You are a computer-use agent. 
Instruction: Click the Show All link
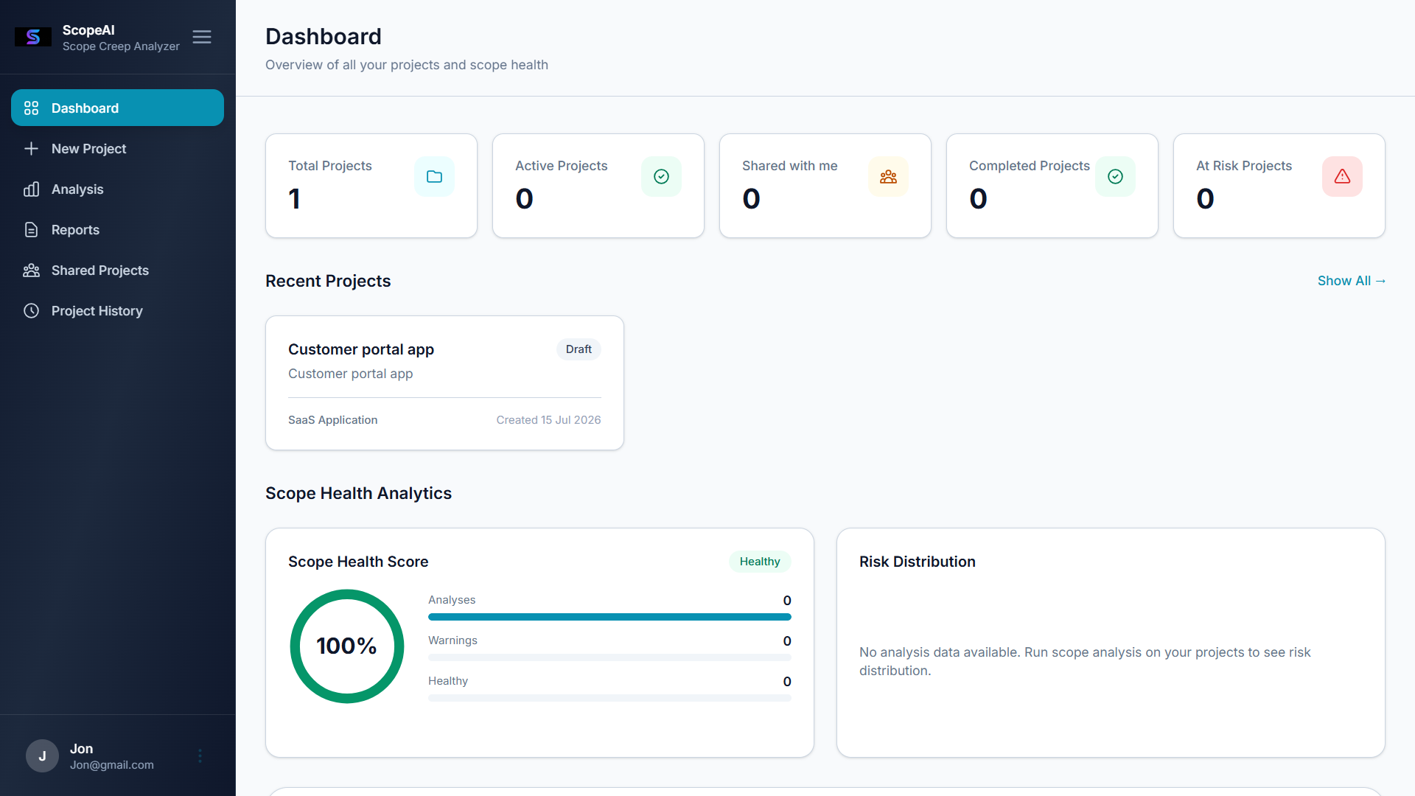1352,281
